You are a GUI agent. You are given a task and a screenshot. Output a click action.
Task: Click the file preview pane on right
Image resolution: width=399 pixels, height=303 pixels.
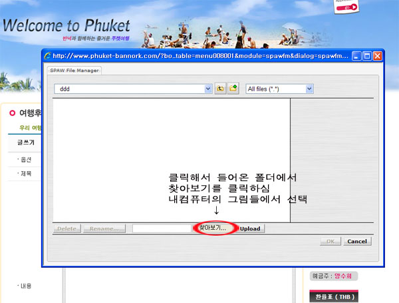pyautogui.click(x=332, y=160)
